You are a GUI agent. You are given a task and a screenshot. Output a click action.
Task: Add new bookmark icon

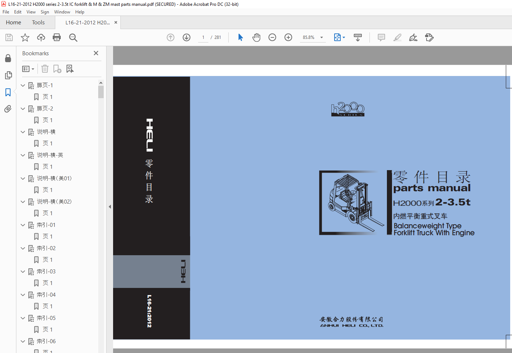[x=57, y=69]
